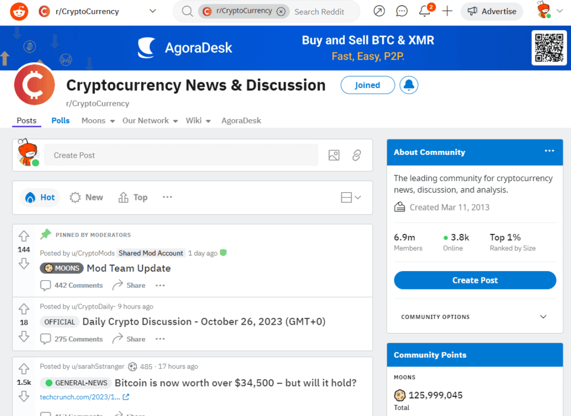Screen dimensions: 571x416
Task: Select the Posts tab
Action: [x=27, y=121]
